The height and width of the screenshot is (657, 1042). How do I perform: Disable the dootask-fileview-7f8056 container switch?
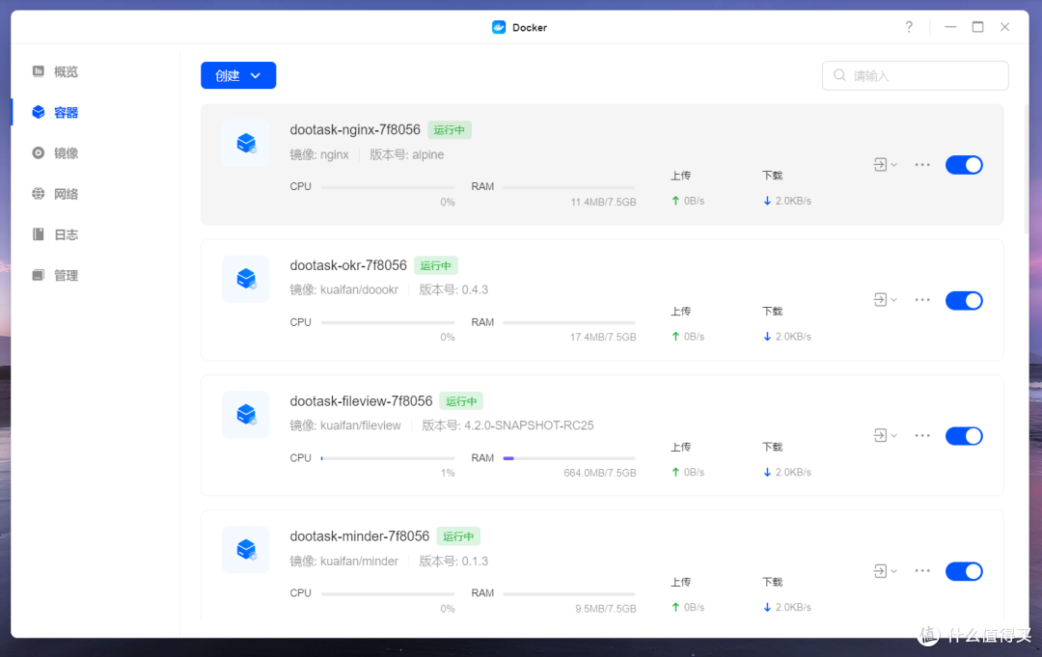[964, 436]
